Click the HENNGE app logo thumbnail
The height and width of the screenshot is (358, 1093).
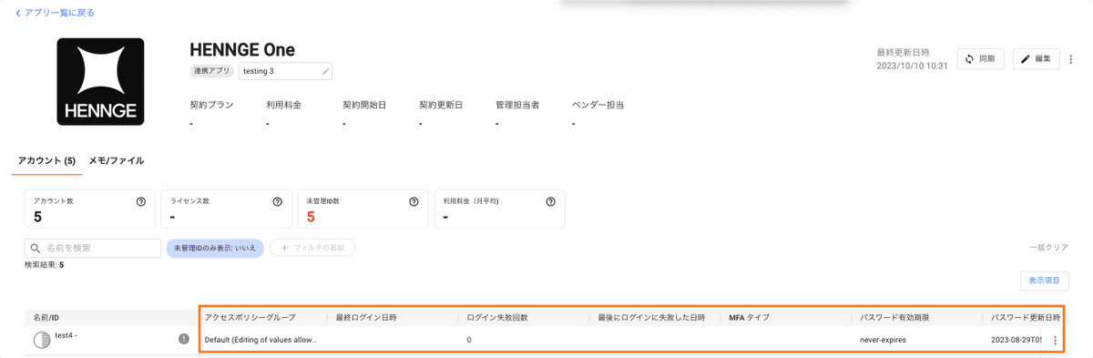(x=100, y=82)
